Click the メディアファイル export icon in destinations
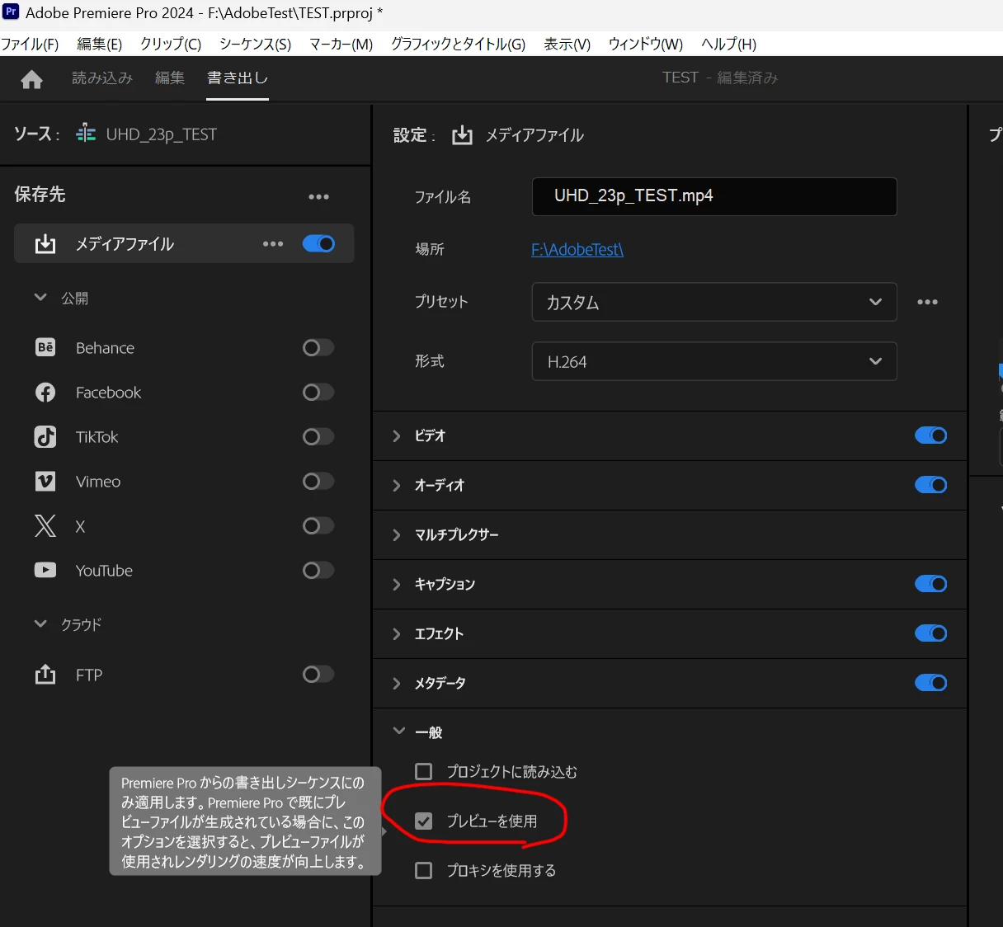Image resolution: width=1003 pixels, height=927 pixels. (45, 244)
